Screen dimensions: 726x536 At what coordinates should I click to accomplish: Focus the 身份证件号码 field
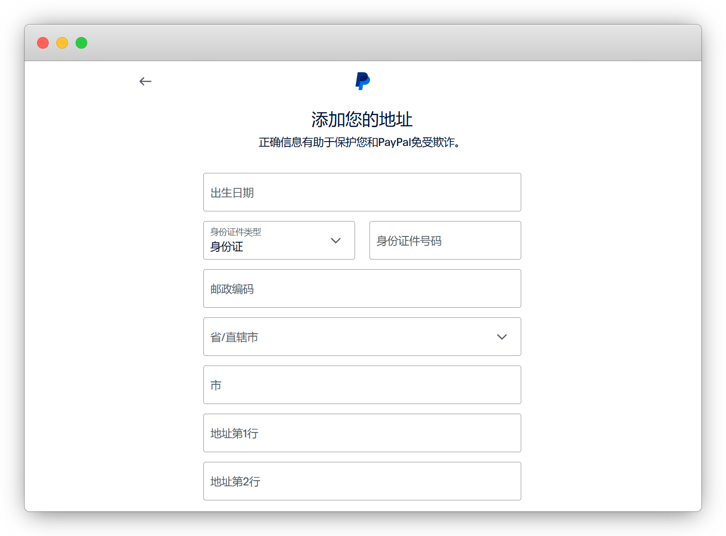coord(445,240)
